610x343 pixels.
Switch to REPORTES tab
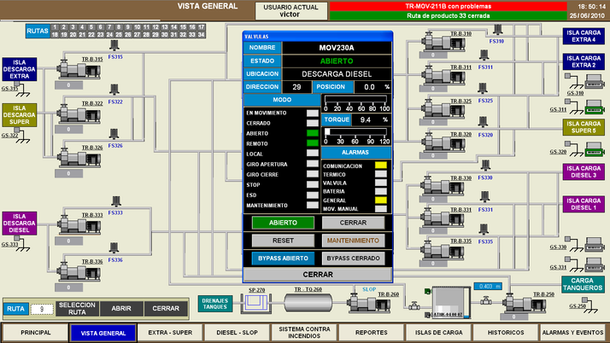pyautogui.click(x=372, y=333)
